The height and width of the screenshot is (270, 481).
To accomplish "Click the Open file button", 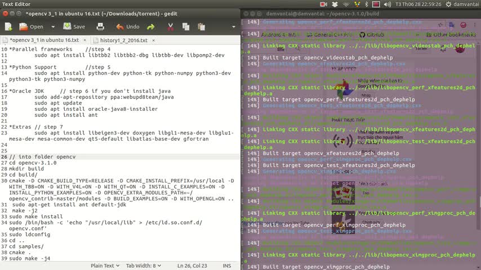I will [x=31, y=27].
